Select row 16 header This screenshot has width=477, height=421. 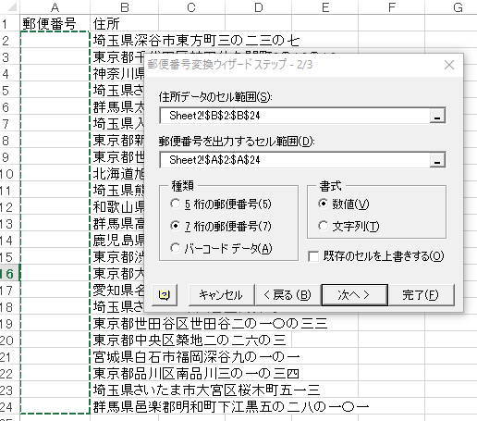(9, 274)
